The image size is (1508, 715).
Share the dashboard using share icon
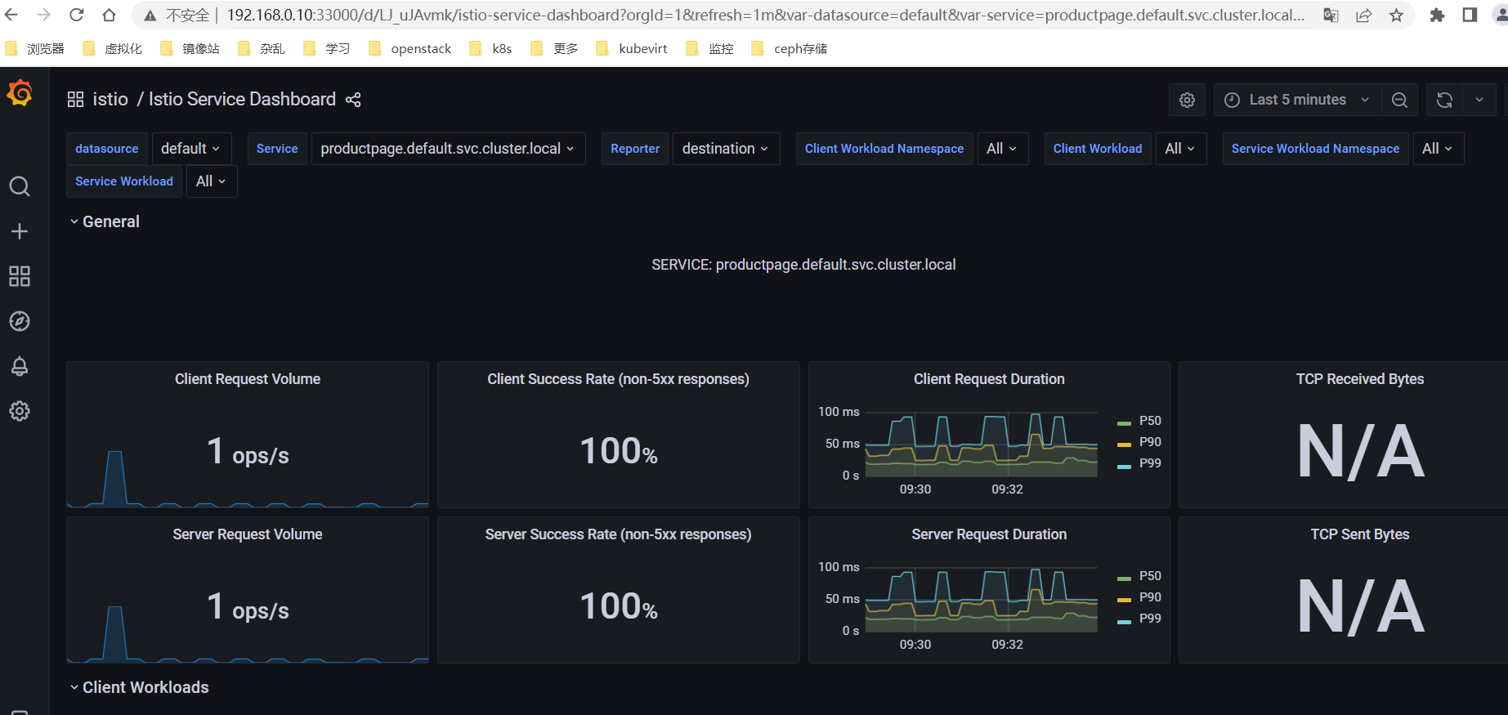coord(353,100)
